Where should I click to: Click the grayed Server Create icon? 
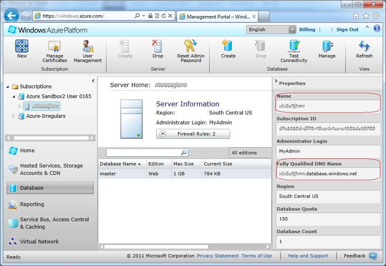[125, 46]
